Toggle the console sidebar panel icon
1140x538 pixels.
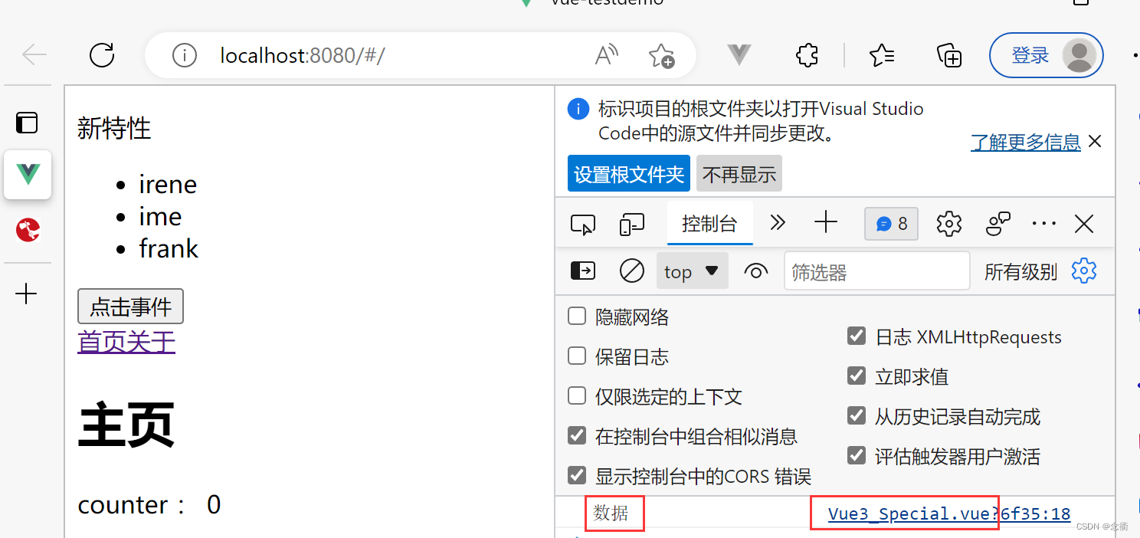pyautogui.click(x=583, y=271)
